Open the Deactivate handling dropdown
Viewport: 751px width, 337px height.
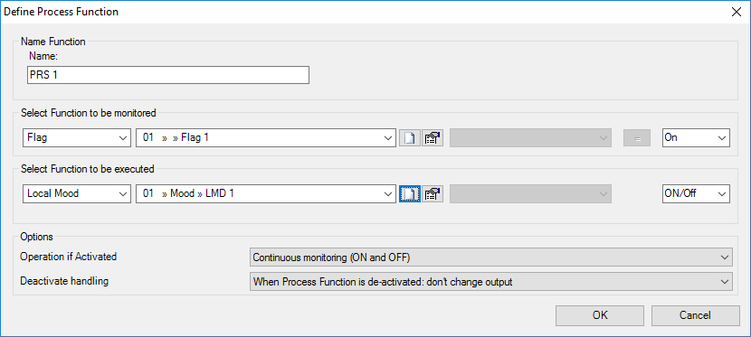point(491,282)
